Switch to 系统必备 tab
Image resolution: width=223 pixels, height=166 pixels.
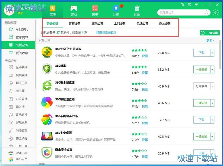[142, 23]
